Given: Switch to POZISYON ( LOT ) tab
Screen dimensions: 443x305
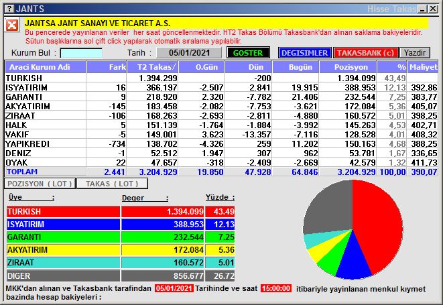Looking at the screenshot, I should 40,184.
